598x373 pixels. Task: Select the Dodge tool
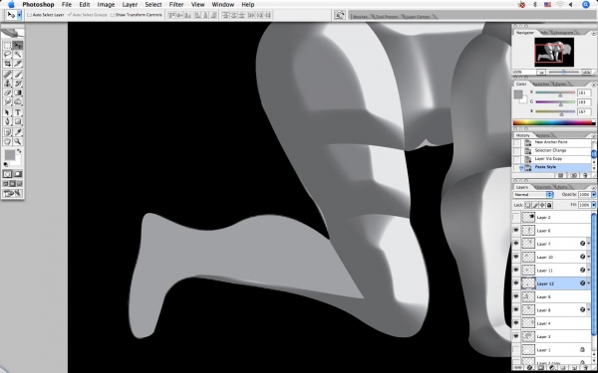18,101
